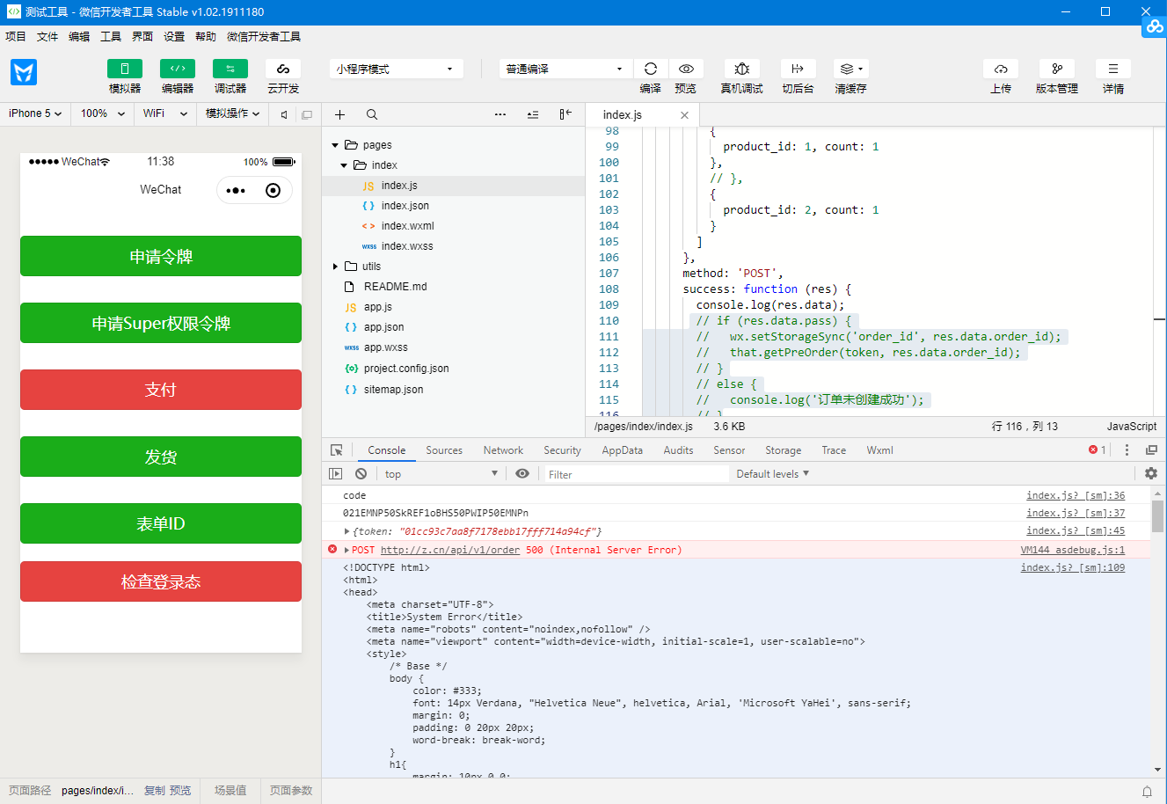Click the file search magnifier icon
The width and height of the screenshot is (1167, 804).
[372, 114]
